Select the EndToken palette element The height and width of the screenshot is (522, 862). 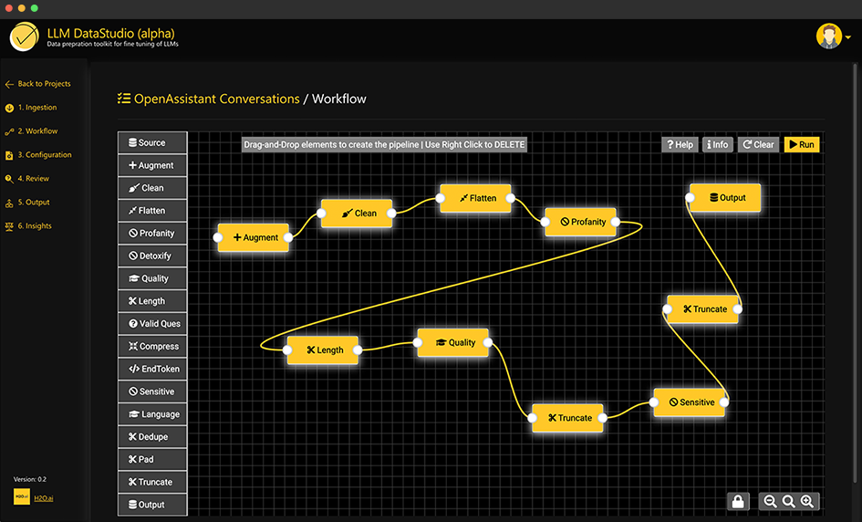[x=152, y=369]
